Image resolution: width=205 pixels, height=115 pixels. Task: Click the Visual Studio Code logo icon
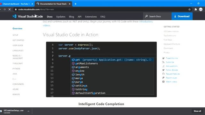coord(14,16)
